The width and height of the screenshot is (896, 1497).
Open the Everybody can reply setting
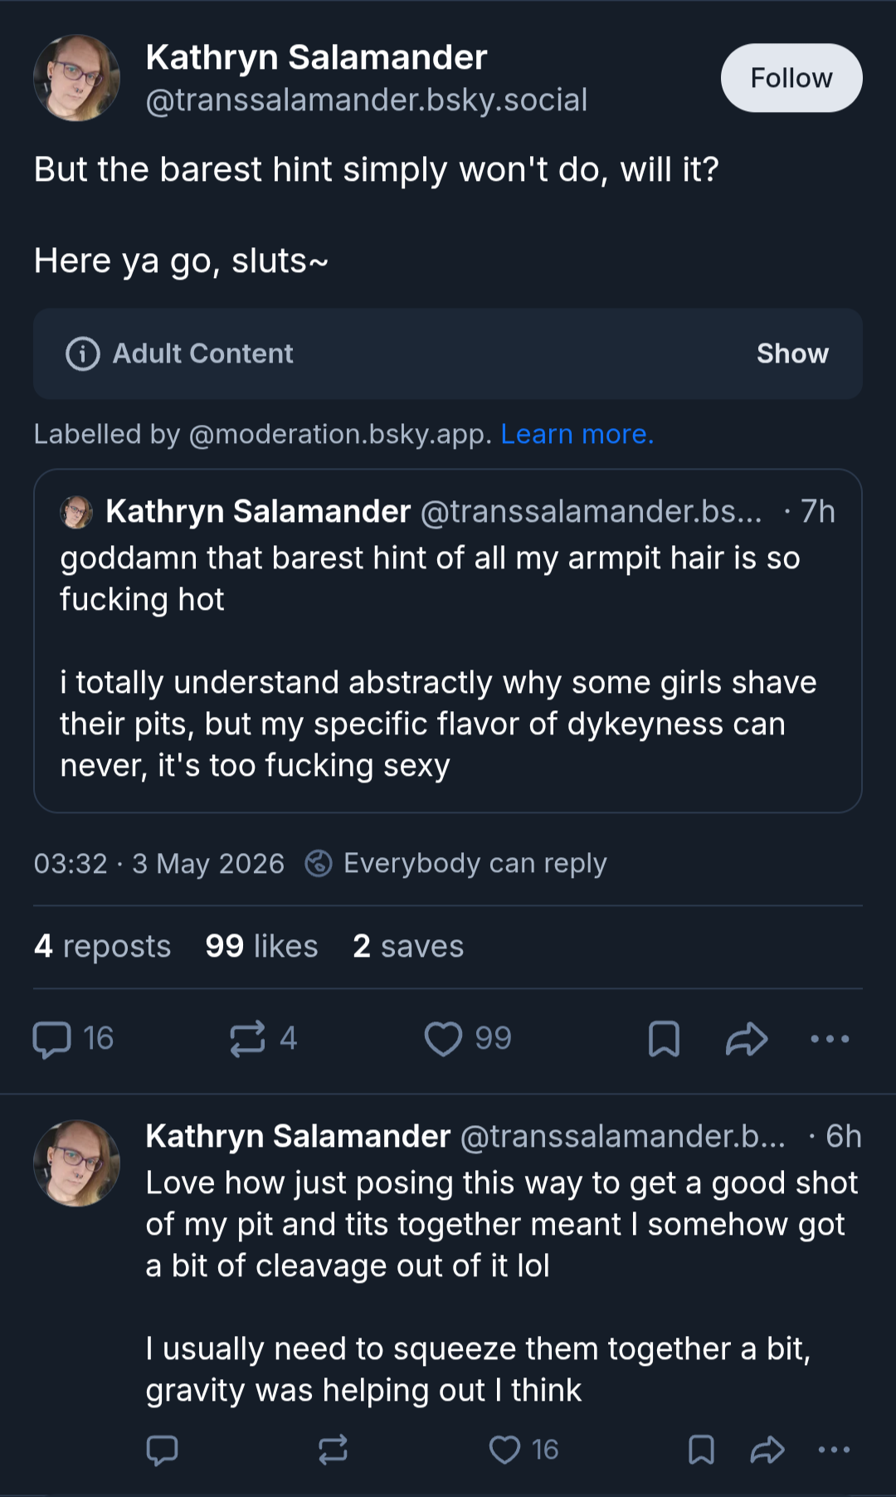click(456, 863)
